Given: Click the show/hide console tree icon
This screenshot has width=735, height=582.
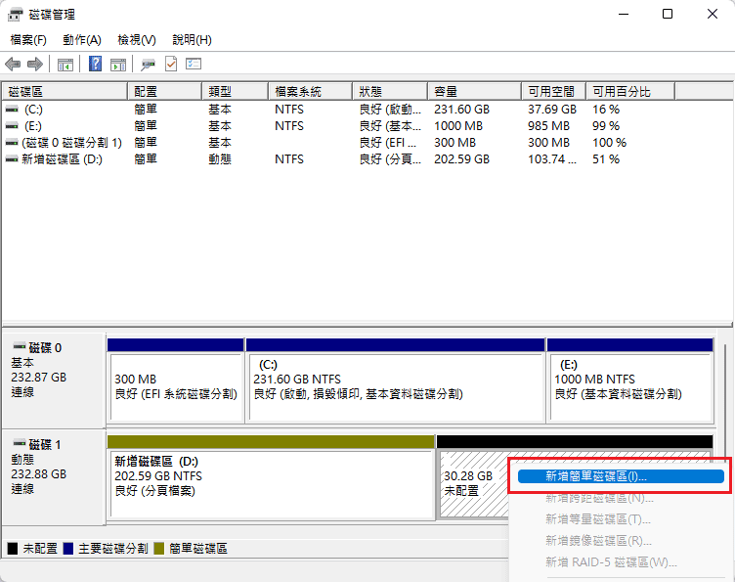Looking at the screenshot, I should pyautogui.click(x=65, y=65).
